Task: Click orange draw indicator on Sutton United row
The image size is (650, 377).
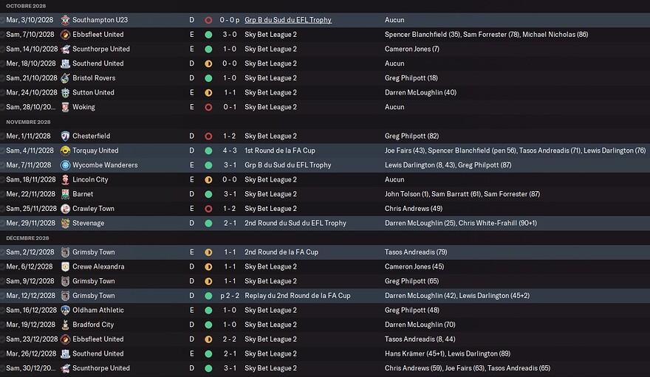Action: tap(208, 92)
